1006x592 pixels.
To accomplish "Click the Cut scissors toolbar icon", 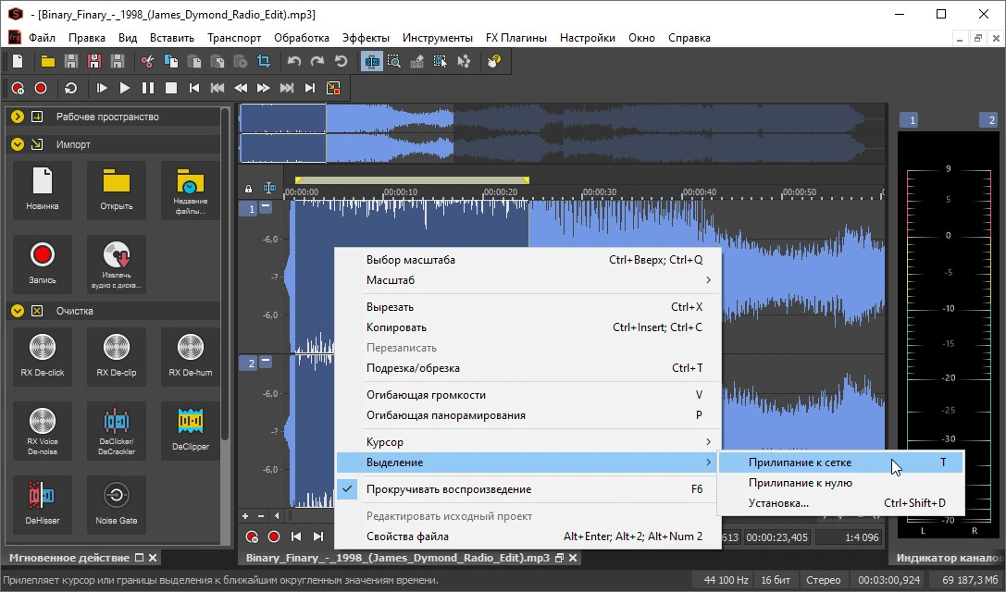I will coord(147,62).
